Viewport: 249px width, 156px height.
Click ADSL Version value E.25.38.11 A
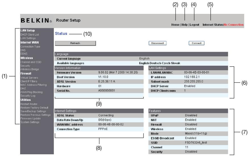(107, 82)
